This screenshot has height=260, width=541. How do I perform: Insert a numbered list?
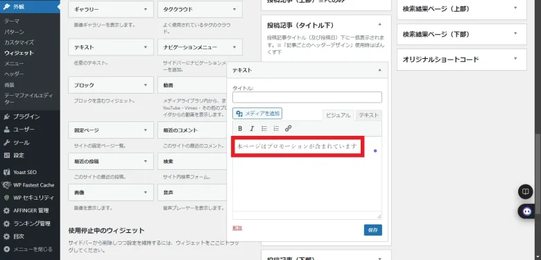coord(276,129)
